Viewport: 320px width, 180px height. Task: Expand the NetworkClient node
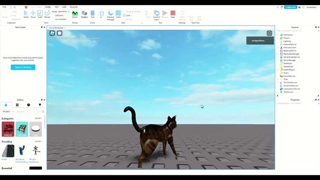278,47
